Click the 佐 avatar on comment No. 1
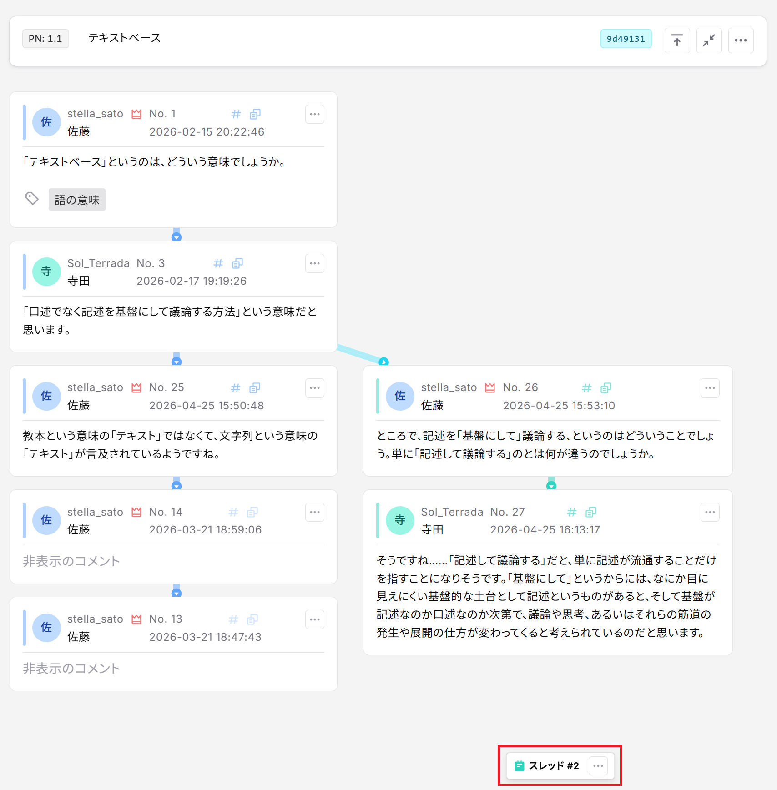The height and width of the screenshot is (790, 777). (46, 122)
